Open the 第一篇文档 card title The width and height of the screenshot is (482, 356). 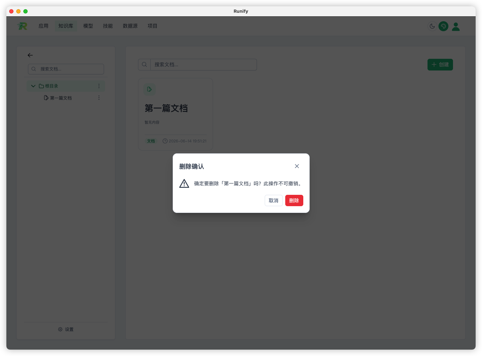pos(166,108)
